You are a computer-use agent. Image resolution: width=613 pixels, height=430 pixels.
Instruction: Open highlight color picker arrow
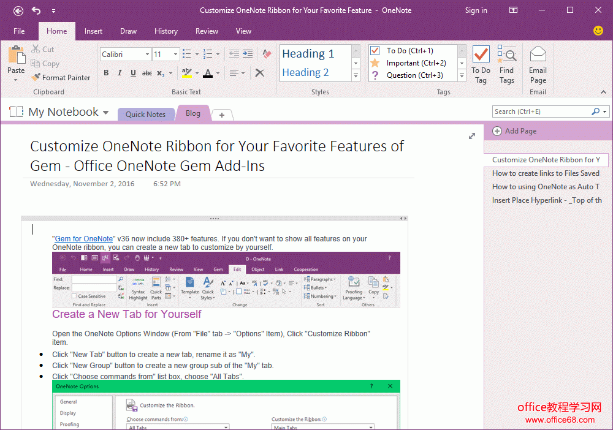[197, 73]
